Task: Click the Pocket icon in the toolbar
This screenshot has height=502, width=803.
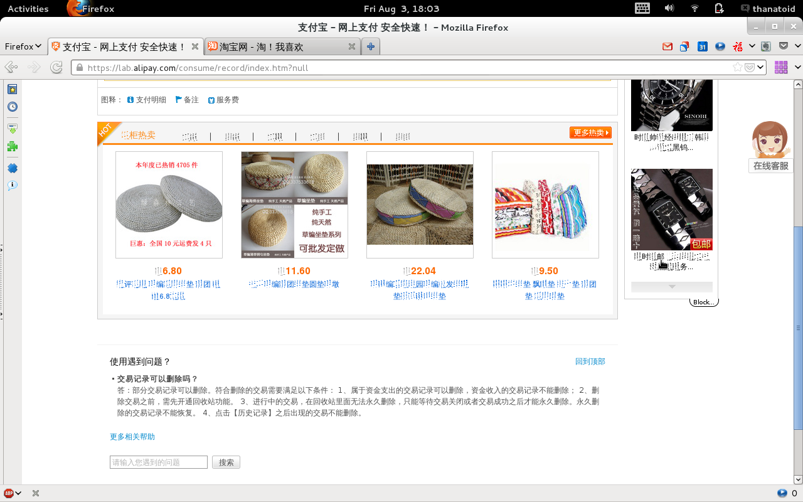Action: coord(784,46)
